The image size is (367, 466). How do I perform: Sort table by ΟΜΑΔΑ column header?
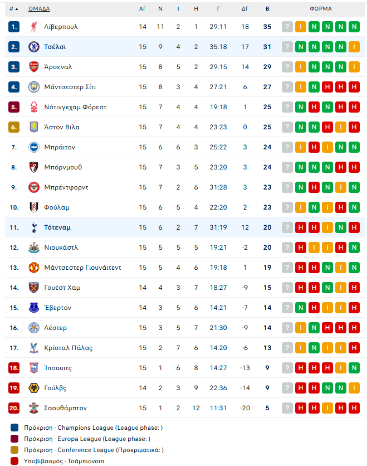pos(39,9)
